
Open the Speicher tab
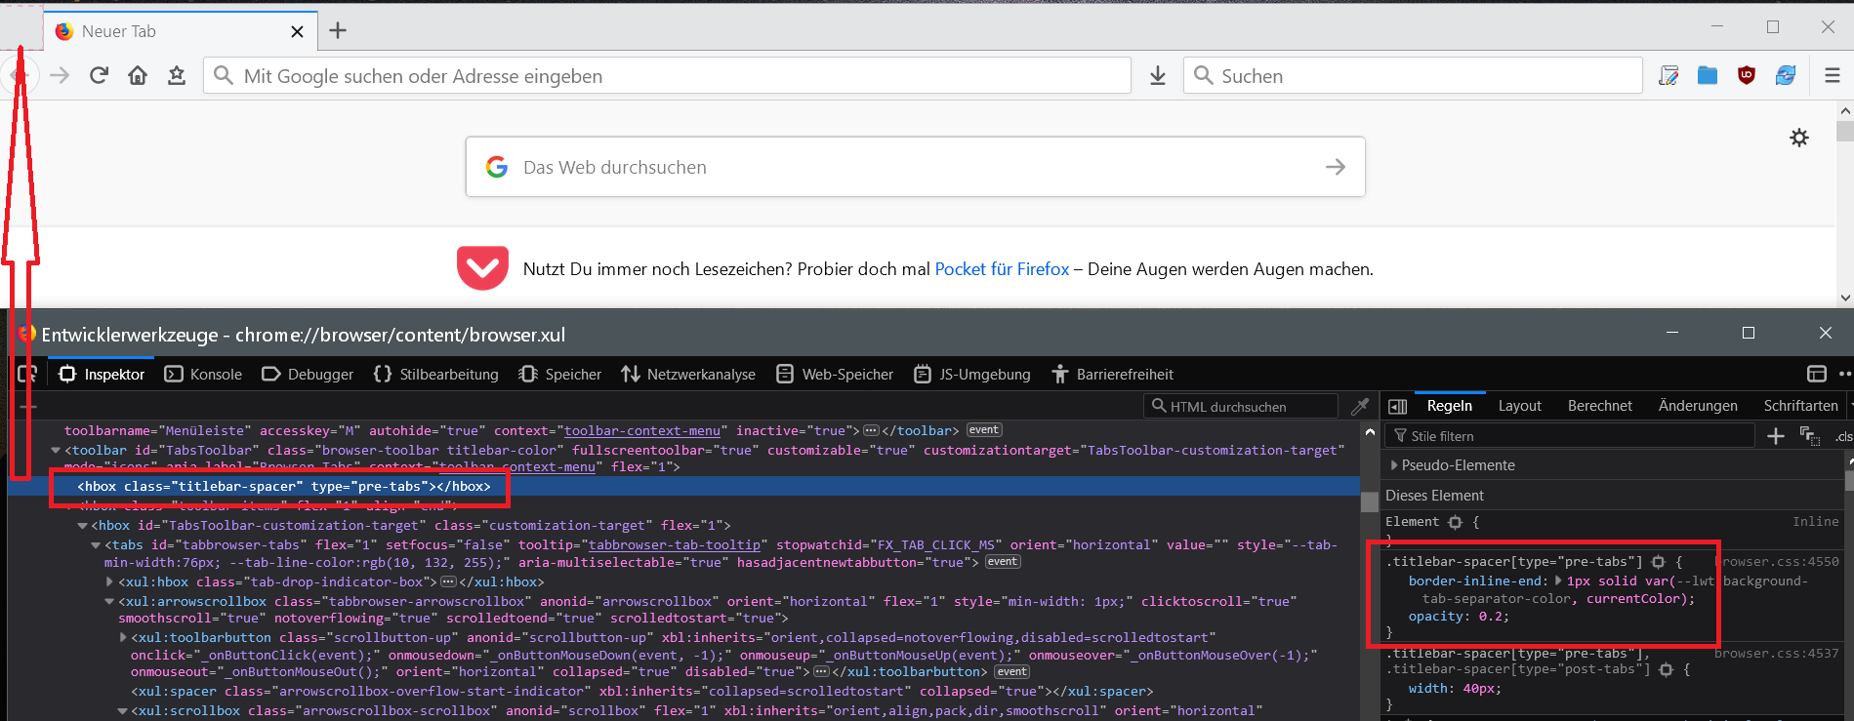click(x=559, y=374)
